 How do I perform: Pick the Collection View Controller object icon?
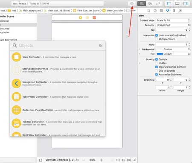[16, 110]
